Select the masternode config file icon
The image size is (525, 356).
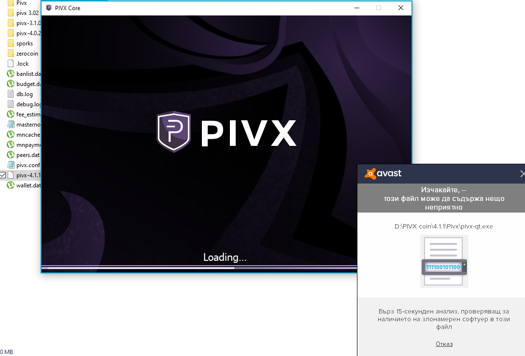(x=11, y=125)
